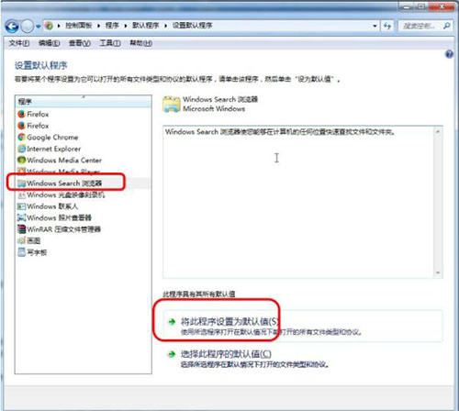This screenshot has height=411, width=459.
Task: Click the magnifier search icon
Action: point(447,26)
